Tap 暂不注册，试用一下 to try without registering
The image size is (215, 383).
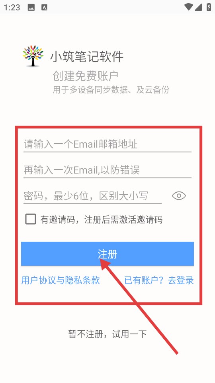[107, 334]
